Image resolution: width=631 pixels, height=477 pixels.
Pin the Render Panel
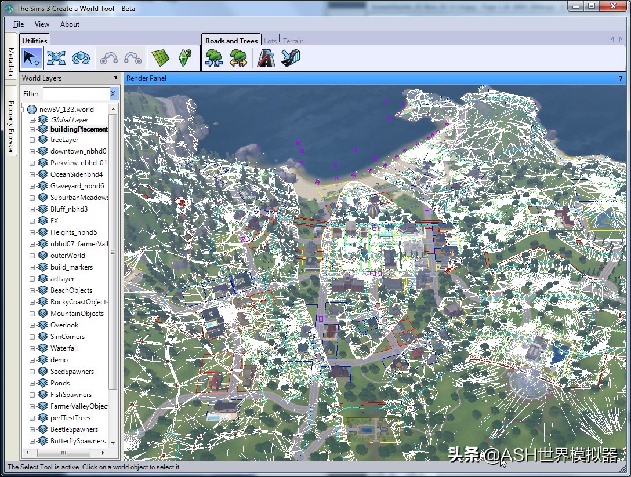620,78
